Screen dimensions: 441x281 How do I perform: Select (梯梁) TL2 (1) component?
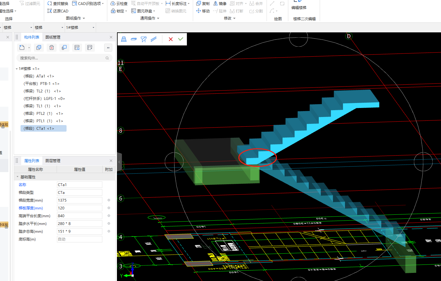[x=42, y=91]
